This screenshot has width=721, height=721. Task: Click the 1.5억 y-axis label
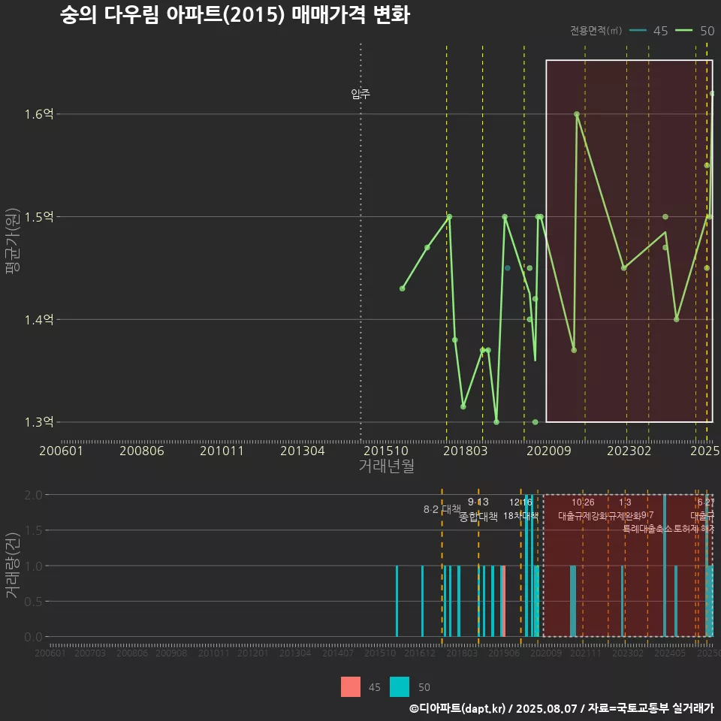(39, 217)
